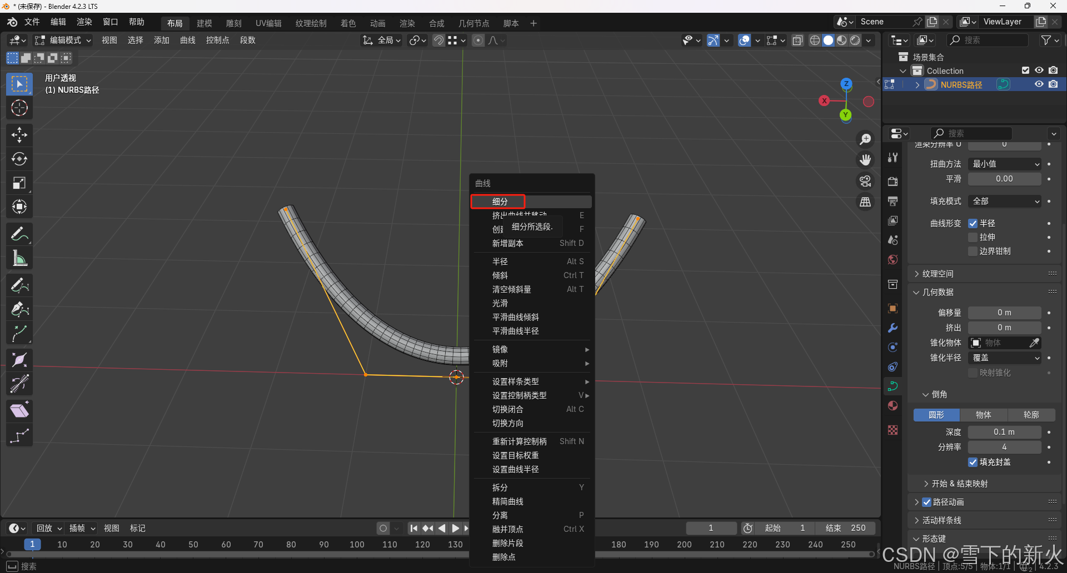
Task: Select the Radius tool
Action: click(x=19, y=360)
